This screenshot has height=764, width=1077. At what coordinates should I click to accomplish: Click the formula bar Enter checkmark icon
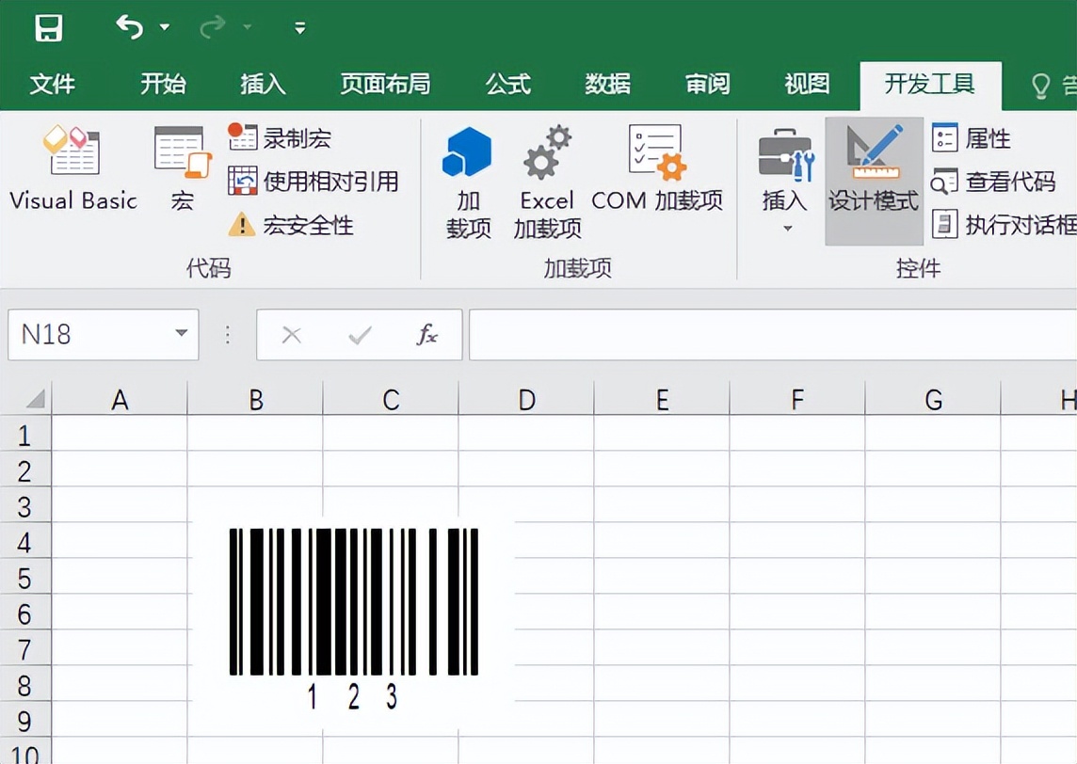point(360,335)
